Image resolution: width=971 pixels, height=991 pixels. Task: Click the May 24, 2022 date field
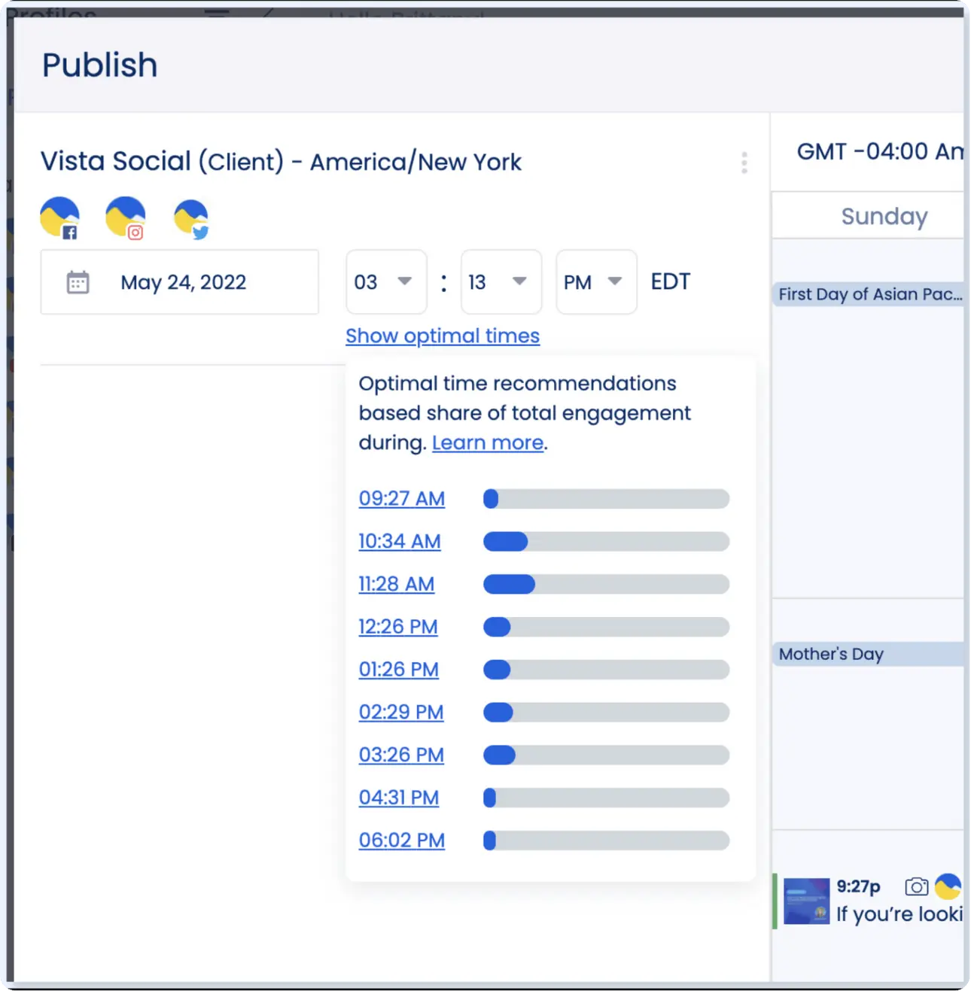pyautogui.click(x=183, y=282)
